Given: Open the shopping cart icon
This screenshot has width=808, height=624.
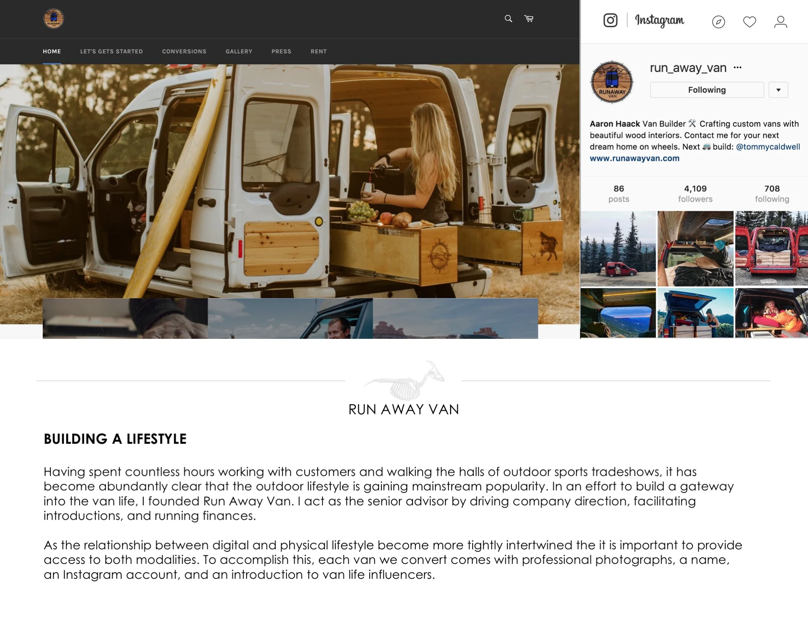Looking at the screenshot, I should coord(529,19).
